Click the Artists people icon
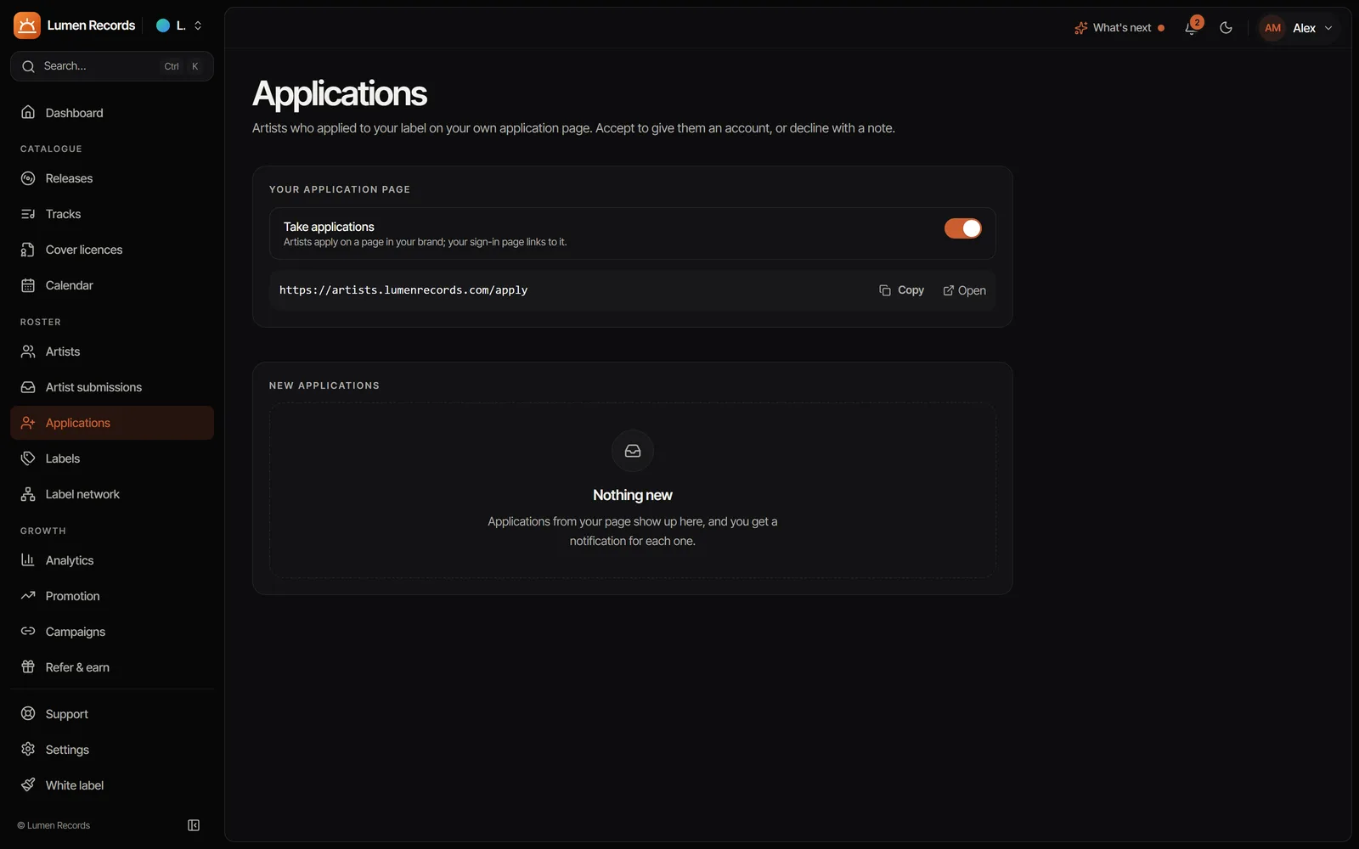Screen dimensions: 1359x849 point(28,351)
